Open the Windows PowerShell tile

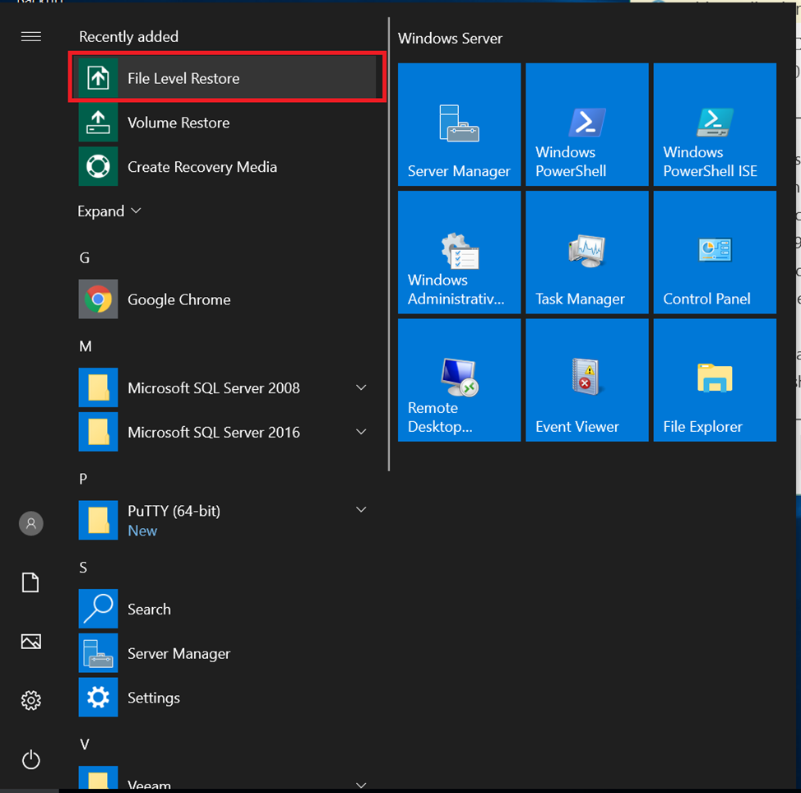[x=586, y=124]
